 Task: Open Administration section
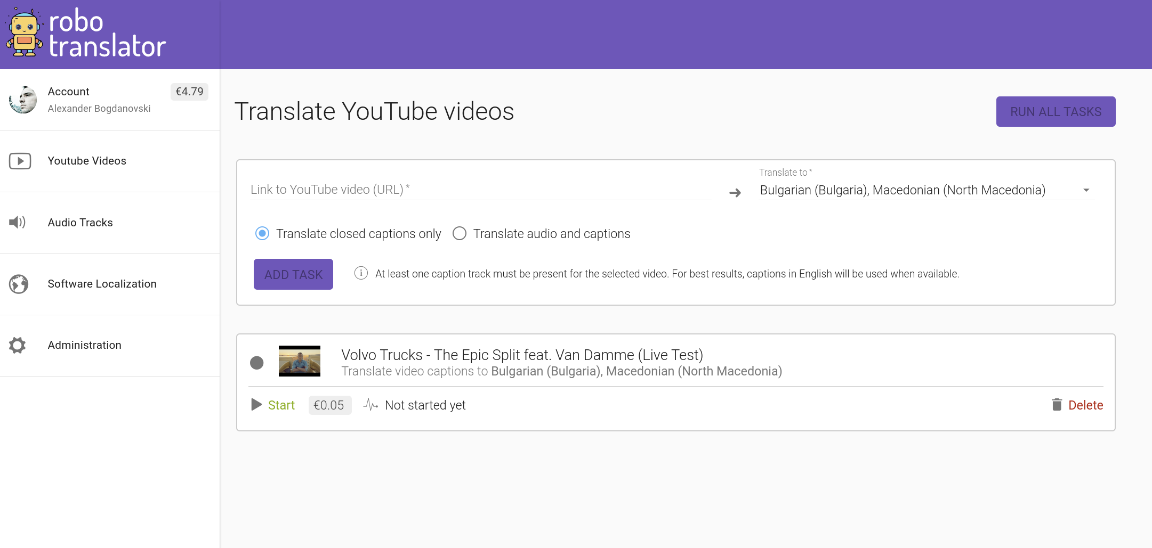pyautogui.click(x=110, y=345)
